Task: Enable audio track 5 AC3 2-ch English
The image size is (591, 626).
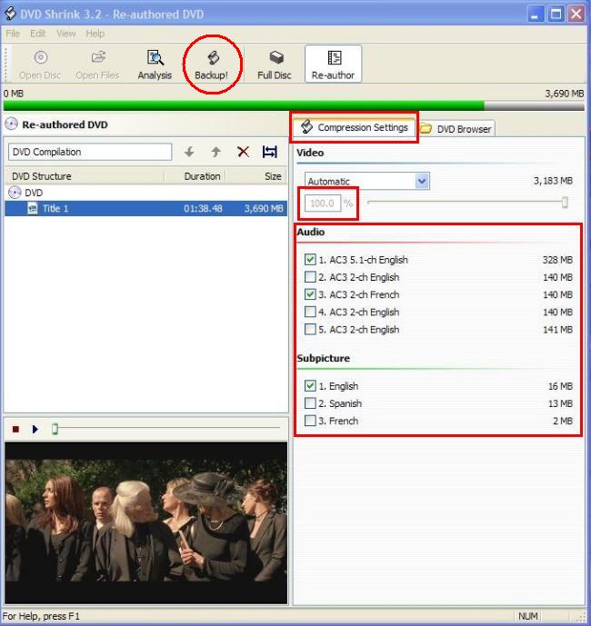Action: tap(310, 329)
